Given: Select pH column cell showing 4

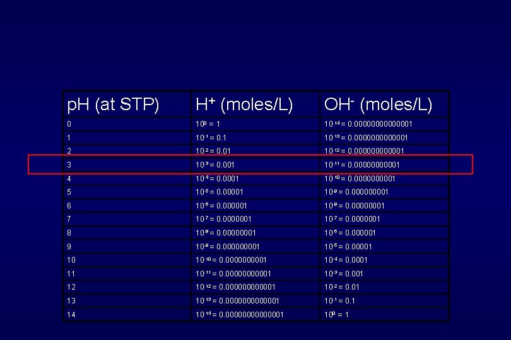Looking at the screenshot, I should click(x=69, y=179).
